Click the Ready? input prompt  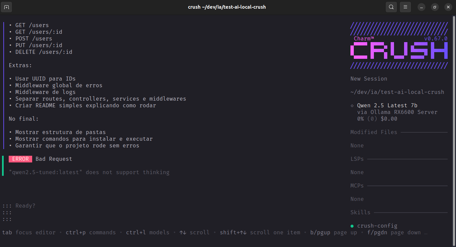(x=25, y=206)
